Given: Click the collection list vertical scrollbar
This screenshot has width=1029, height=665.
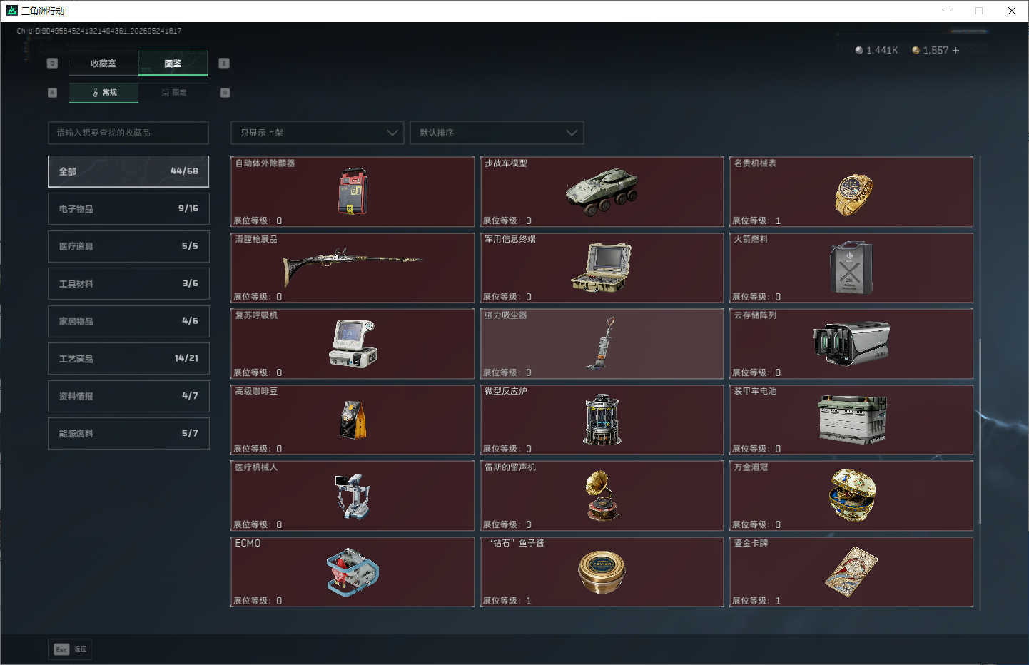Looking at the screenshot, I should 980,431.
